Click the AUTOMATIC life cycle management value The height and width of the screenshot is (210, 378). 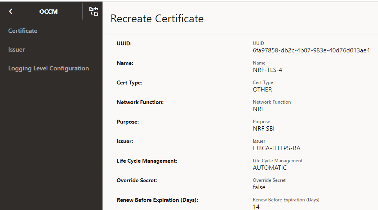coord(270,168)
